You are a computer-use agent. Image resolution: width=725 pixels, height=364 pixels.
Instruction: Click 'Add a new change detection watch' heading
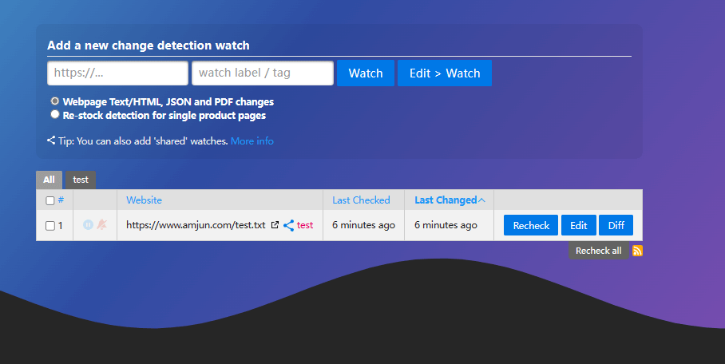149,45
